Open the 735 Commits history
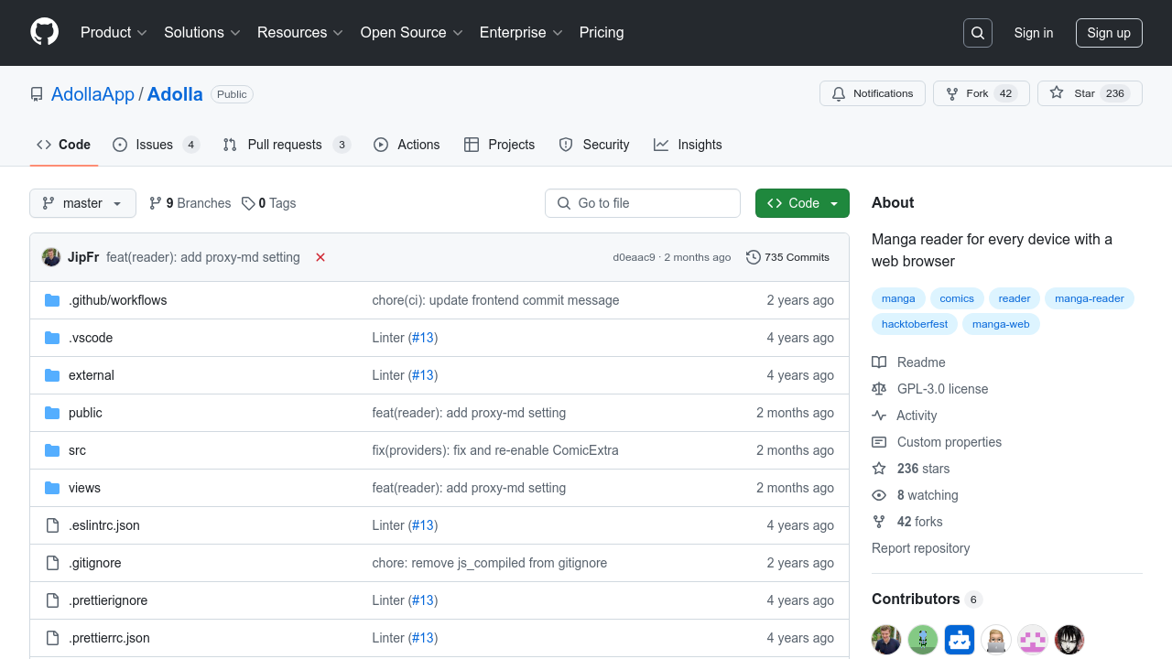 click(x=787, y=257)
